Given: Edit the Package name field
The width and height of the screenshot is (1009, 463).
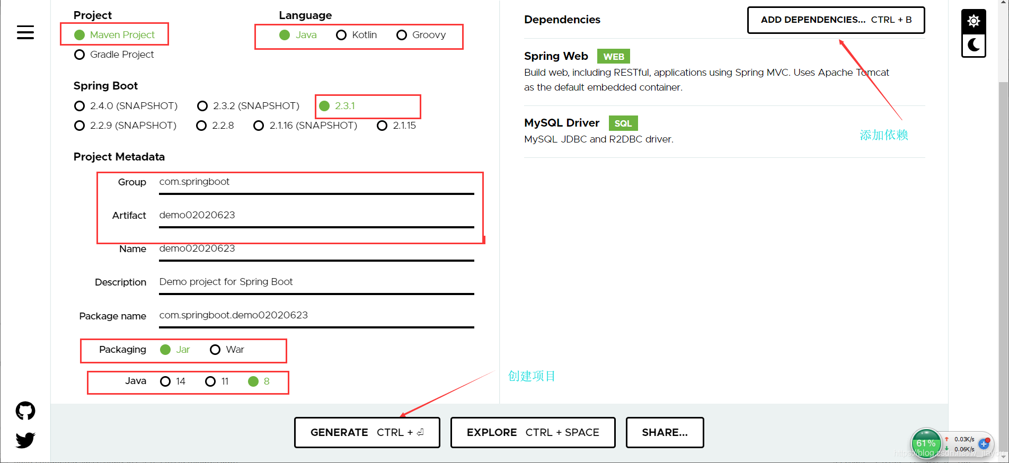Looking at the screenshot, I should [x=316, y=316].
